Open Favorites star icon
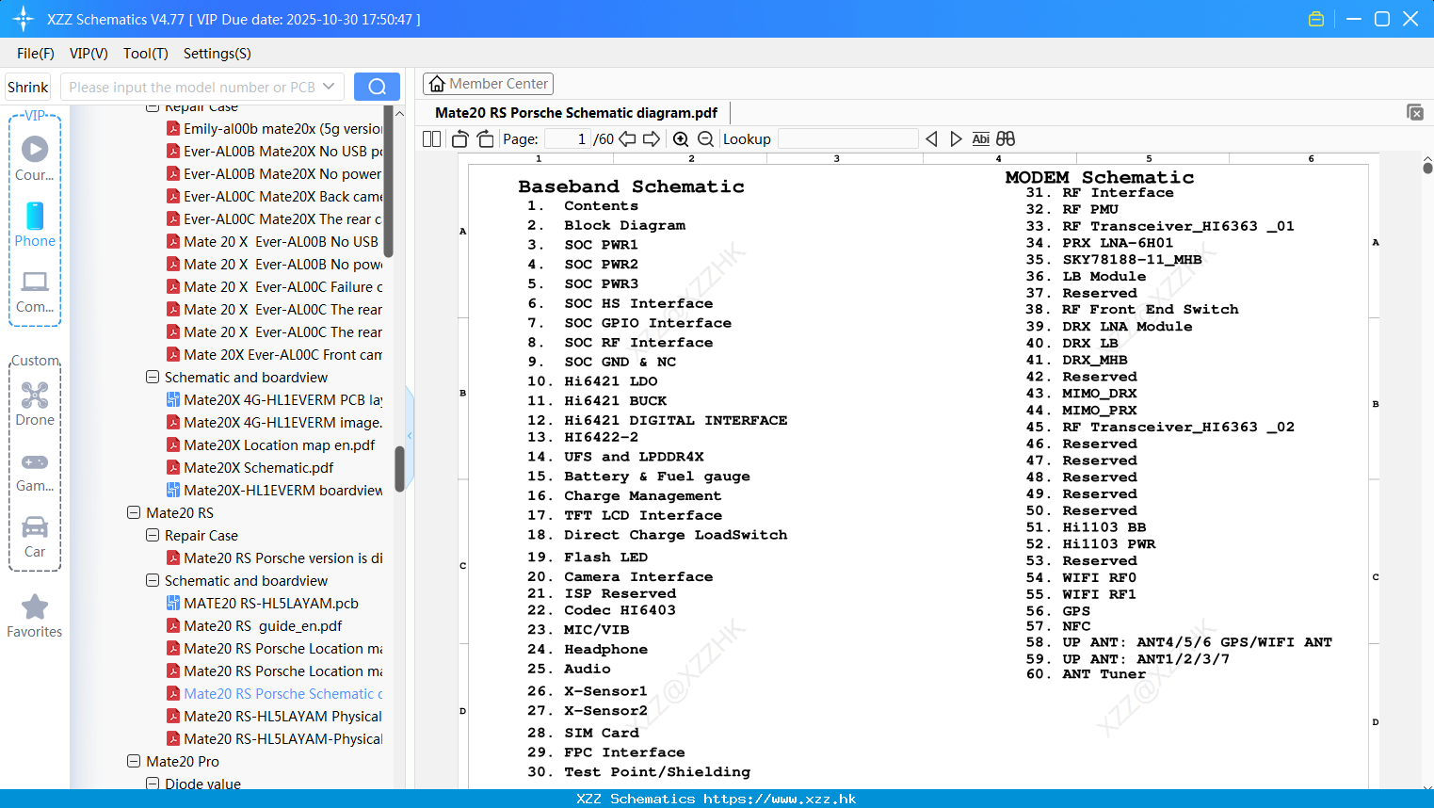Screen dimensions: 1434x808 coord(35,606)
